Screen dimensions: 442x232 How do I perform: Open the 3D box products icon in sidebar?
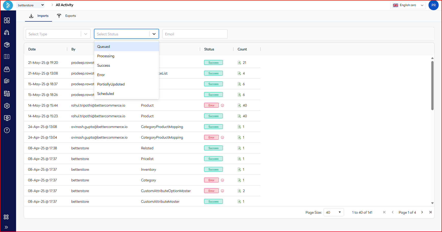point(7,45)
